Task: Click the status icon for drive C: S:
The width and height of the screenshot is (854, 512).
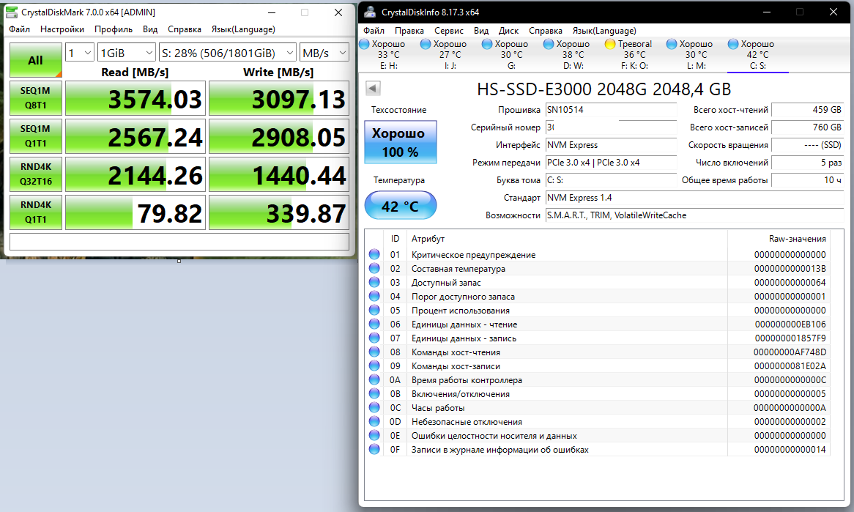Action: click(734, 44)
